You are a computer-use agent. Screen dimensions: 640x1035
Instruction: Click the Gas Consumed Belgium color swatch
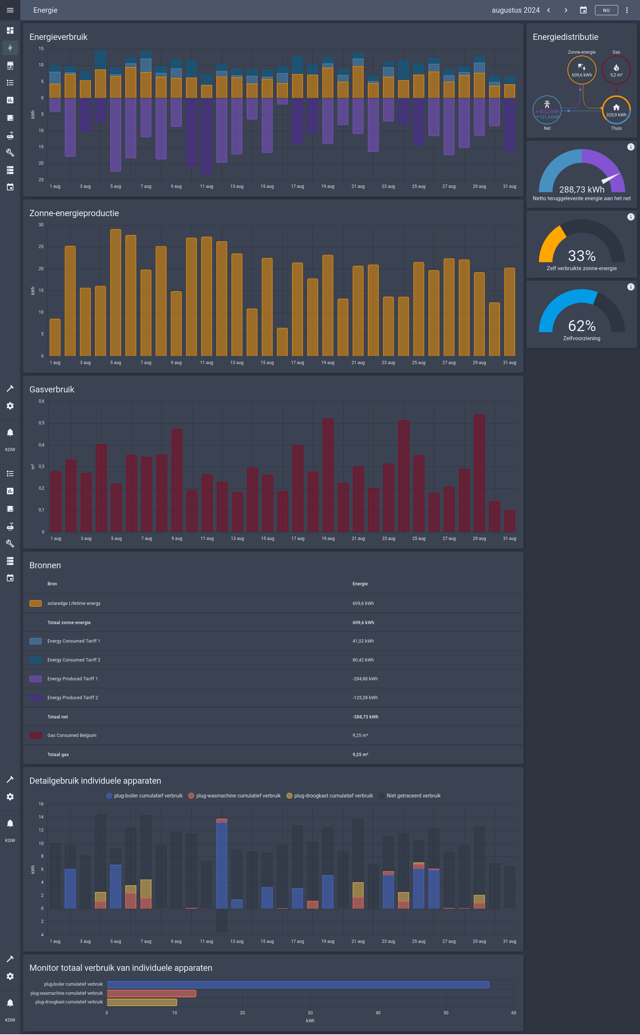click(36, 735)
